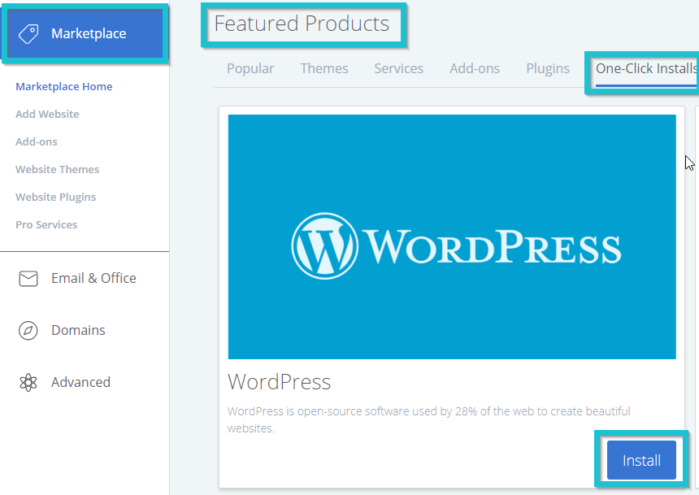Go to Marketplace Home

(x=63, y=86)
